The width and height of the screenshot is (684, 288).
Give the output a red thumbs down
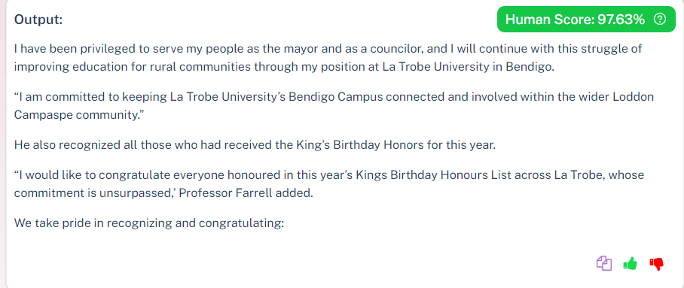click(x=657, y=264)
